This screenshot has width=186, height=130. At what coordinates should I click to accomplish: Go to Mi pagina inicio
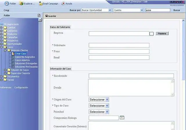click(11, 24)
